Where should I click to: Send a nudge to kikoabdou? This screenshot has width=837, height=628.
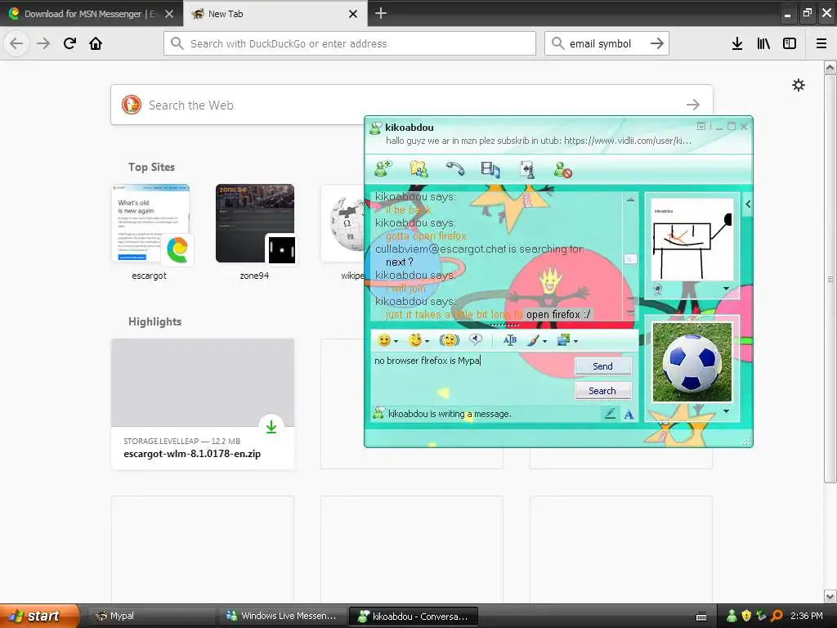[x=449, y=340]
